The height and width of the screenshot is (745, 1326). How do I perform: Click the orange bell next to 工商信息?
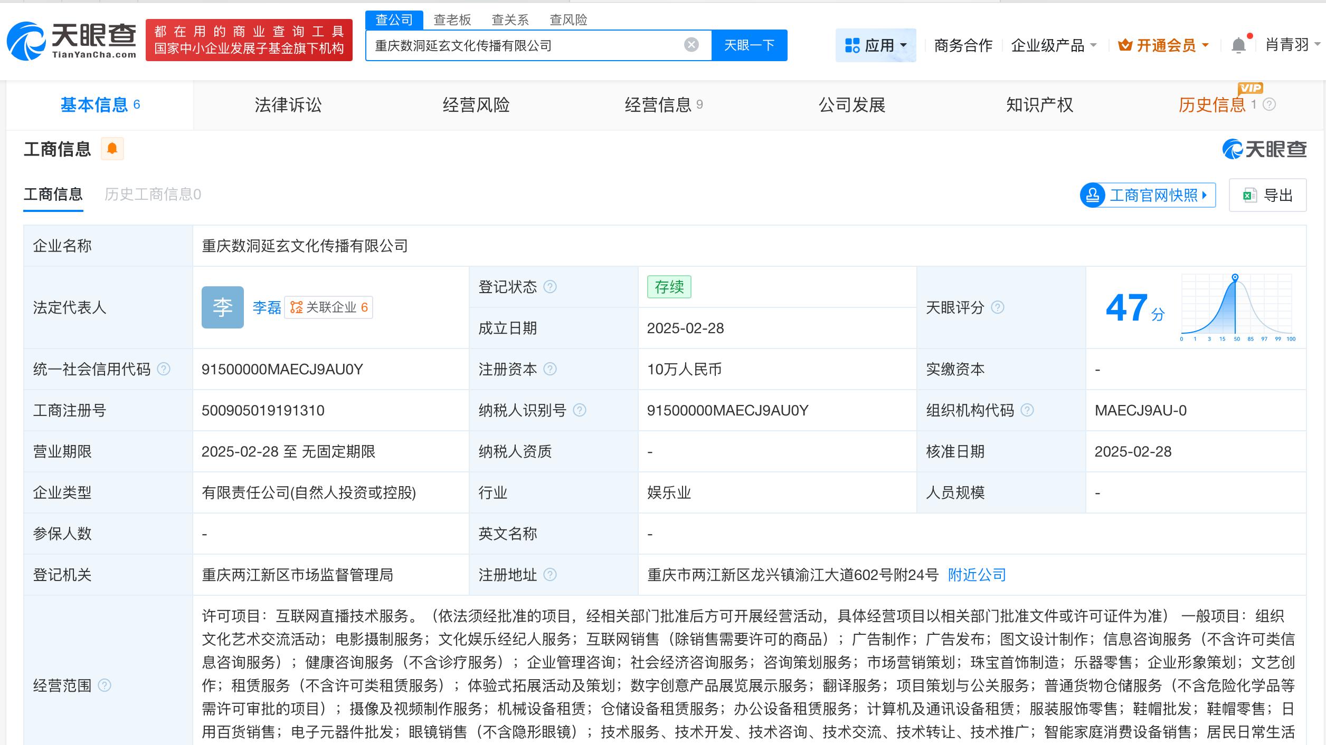point(112,149)
